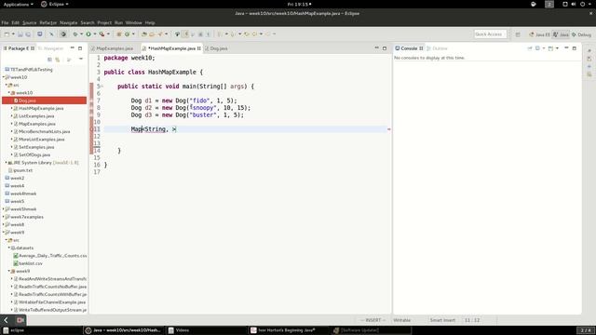The height and width of the screenshot is (335, 596).
Task: Open the Applications menu in top panel
Action: (18, 4)
